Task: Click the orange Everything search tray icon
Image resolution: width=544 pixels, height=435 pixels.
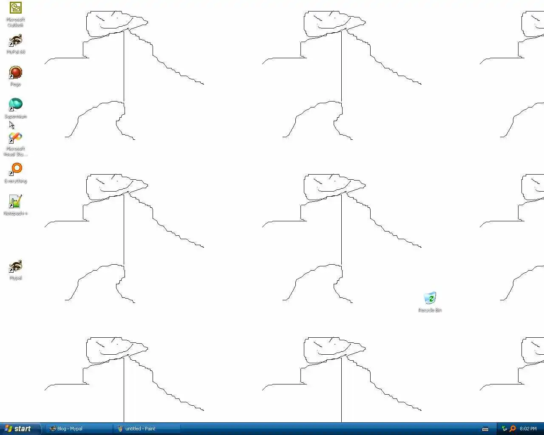Action: pos(513,429)
